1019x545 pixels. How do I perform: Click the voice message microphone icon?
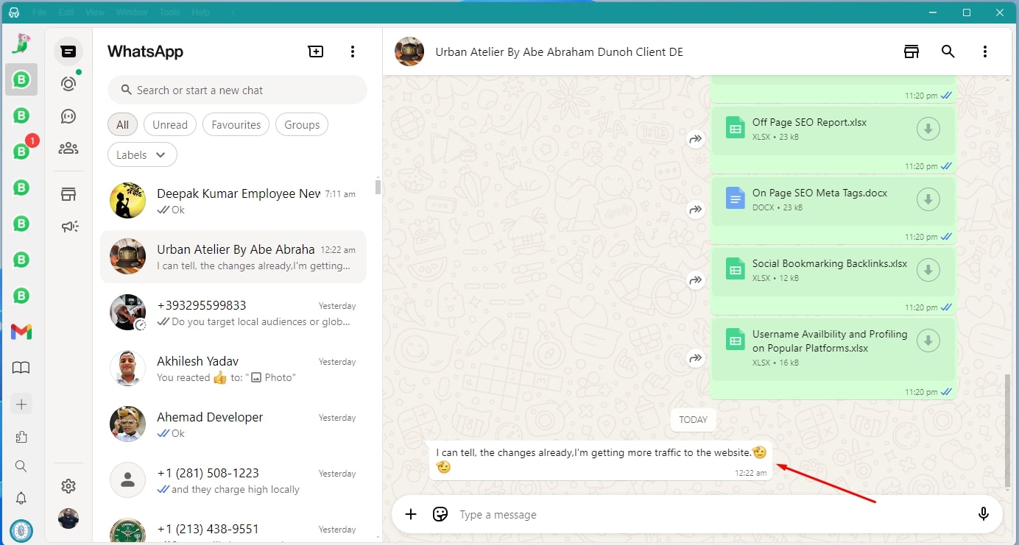[983, 514]
